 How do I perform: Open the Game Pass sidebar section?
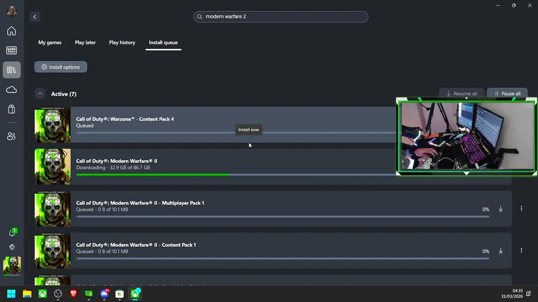click(x=12, y=50)
